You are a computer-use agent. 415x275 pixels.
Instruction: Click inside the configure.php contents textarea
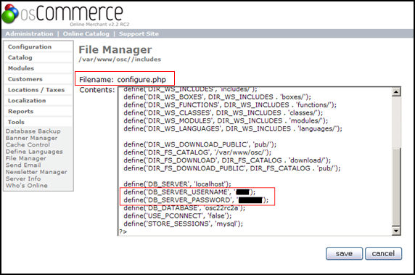click(255, 161)
